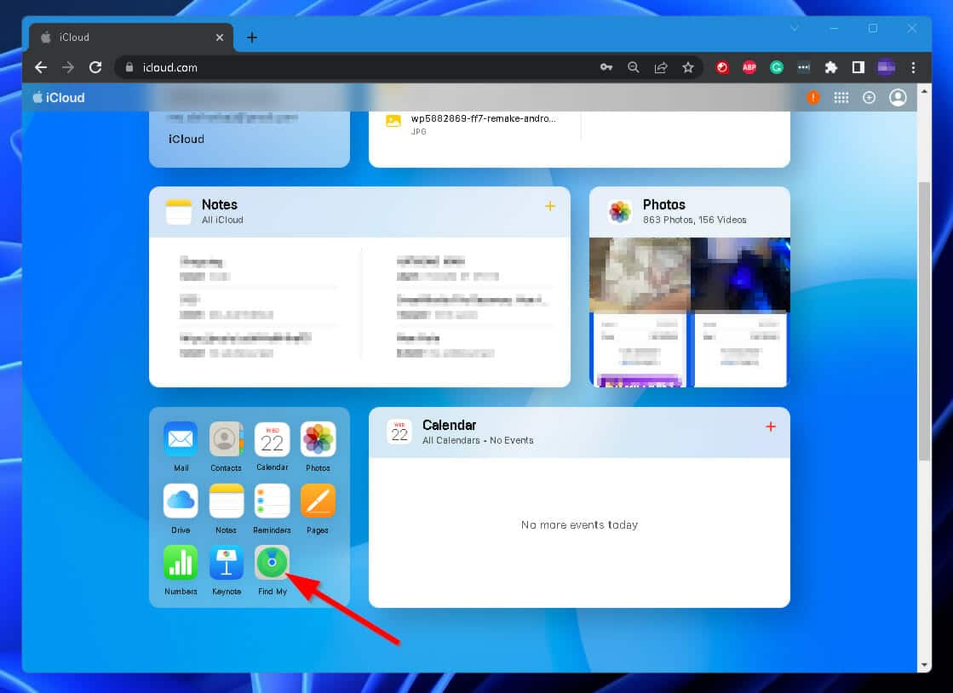This screenshot has width=953, height=693.
Task: Bookmark this page with star icon
Action: coord(687,67)
